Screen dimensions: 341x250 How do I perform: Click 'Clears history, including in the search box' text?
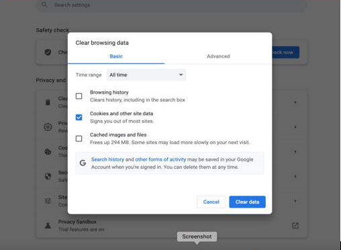[138, 100]
